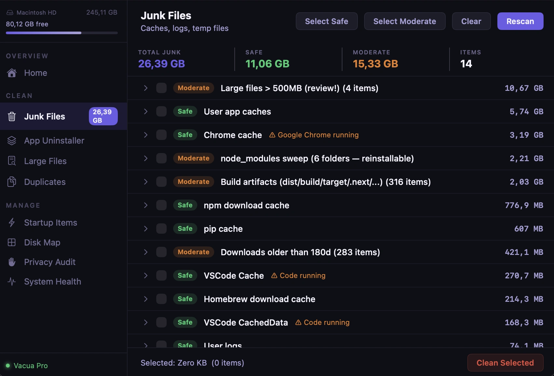Click warning icon on VSCode Cache row

pyautogui.click(x=274, y=276)
